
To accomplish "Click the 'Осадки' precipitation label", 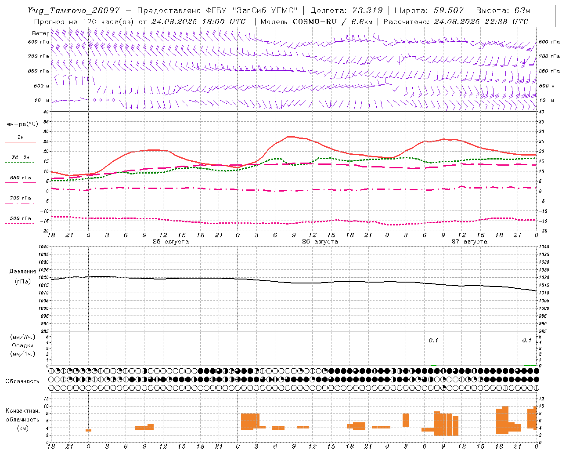I will [23, 345].
